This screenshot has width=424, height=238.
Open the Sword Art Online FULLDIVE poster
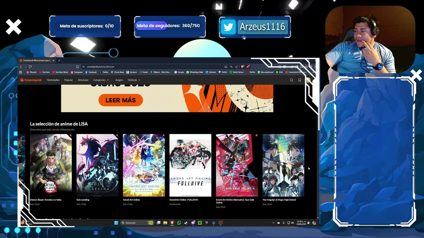click(190, 165)
